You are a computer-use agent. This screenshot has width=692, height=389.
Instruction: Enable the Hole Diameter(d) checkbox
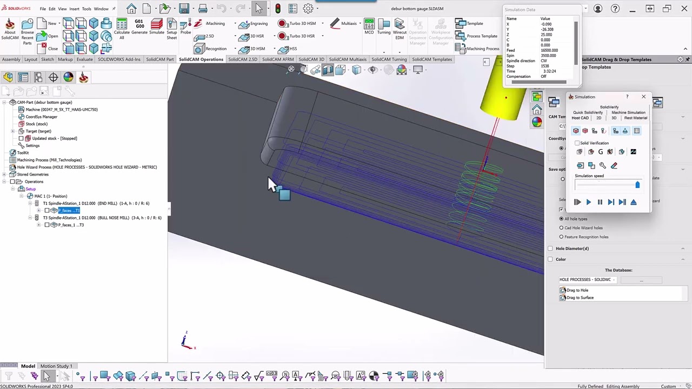550,249
